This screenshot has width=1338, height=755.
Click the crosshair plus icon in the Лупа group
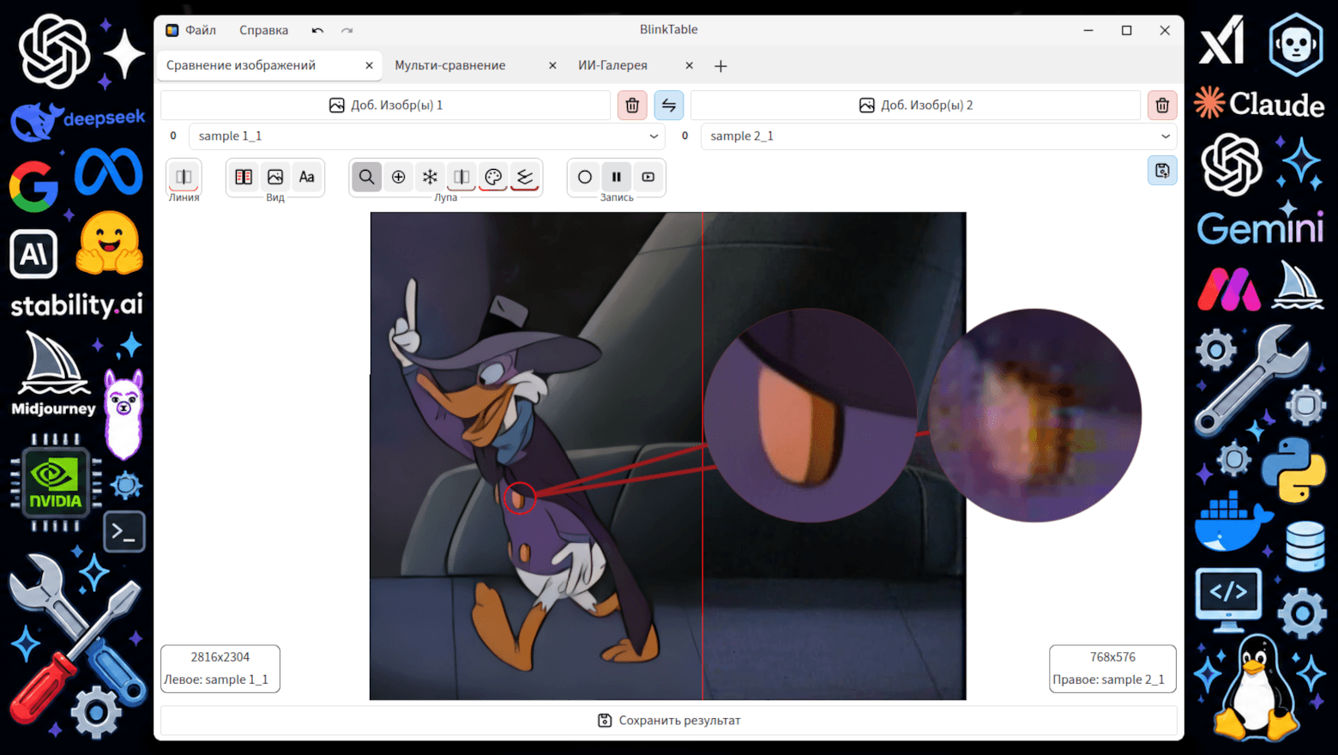coord(398,177)
